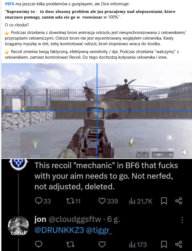Open the @DRUNKKZ3 mention
The image size is (192, 251).
59,230
